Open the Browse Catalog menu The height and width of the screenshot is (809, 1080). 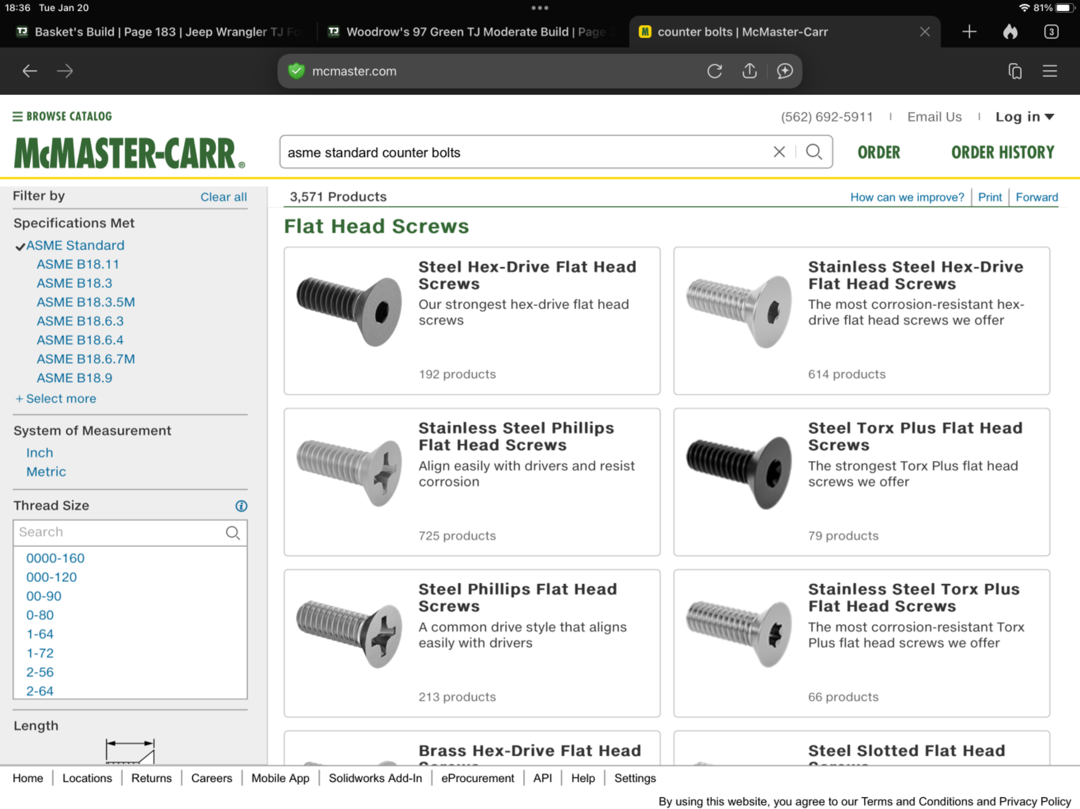coord(62,117)
